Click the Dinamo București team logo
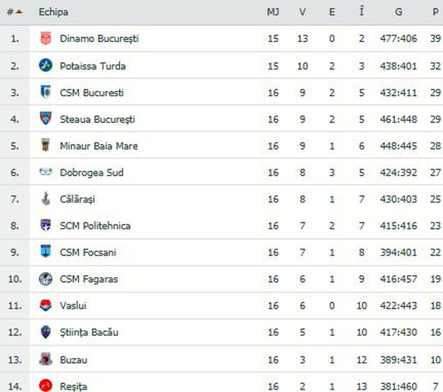This screenshot has width=443, height=392. 45,38
